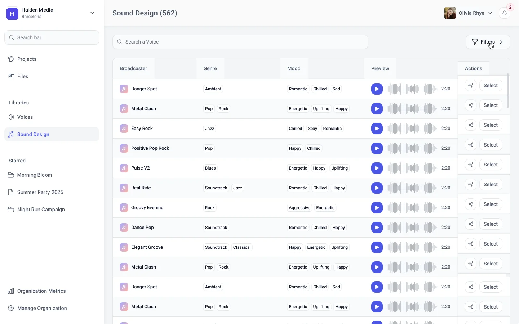Click the Broadcaster column header
519x324 pixels.
pyautogui.click(x=133, y=68)
